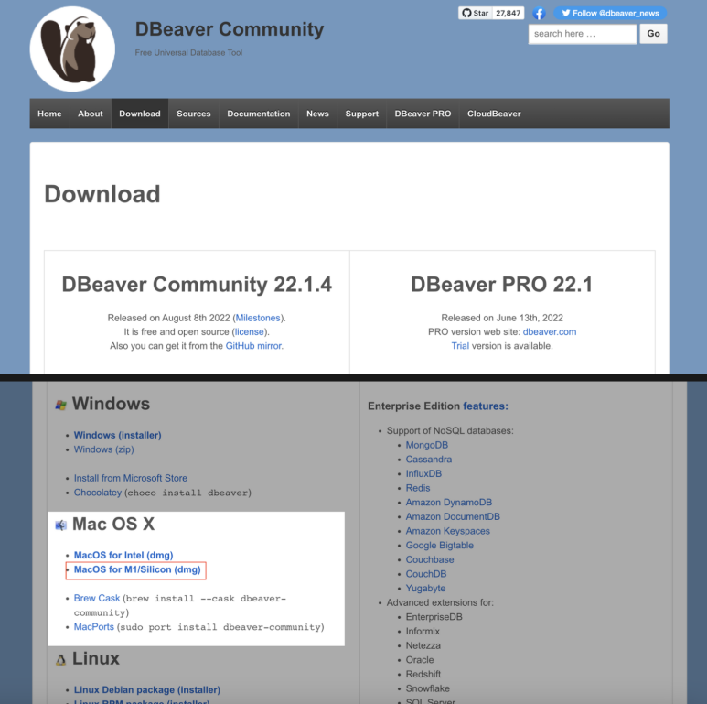This screenshot has height=704, width=707.
Task: Open the Sources menu item
Action: (194, 114)
